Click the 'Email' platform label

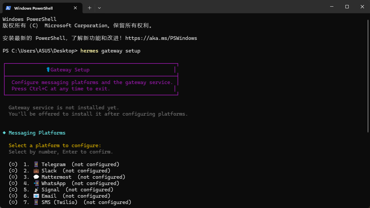tap(49, 196)
